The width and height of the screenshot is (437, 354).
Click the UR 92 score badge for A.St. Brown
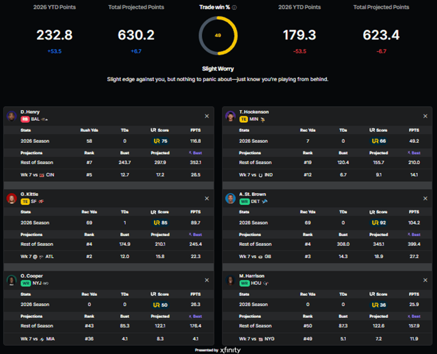379,223
